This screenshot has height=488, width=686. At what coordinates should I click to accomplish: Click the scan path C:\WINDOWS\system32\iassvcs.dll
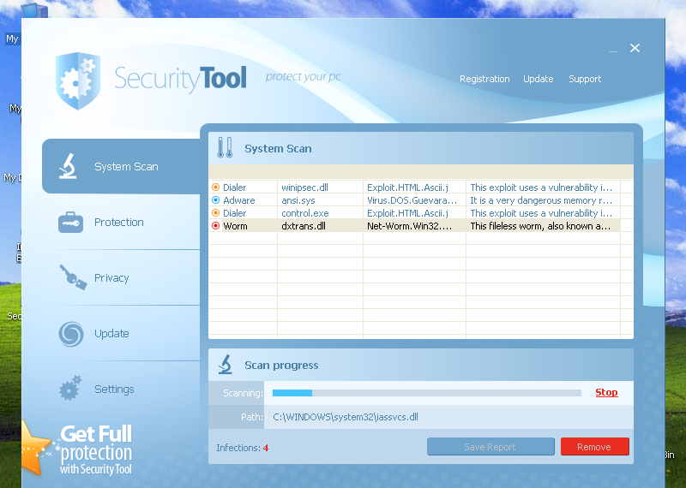coord(346,417)
